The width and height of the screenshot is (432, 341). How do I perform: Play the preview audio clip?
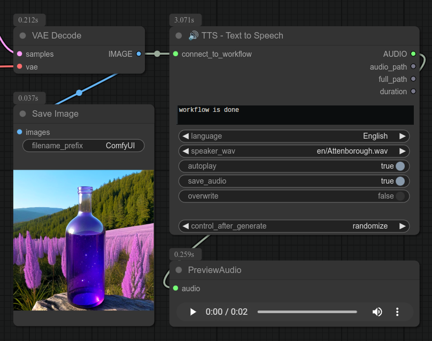(x=193, y=312)
